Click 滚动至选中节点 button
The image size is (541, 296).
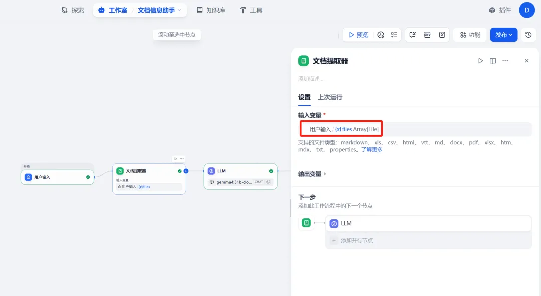177,35
